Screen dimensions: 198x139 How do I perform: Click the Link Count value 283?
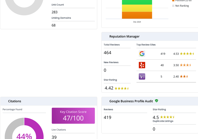click(55, 12)
